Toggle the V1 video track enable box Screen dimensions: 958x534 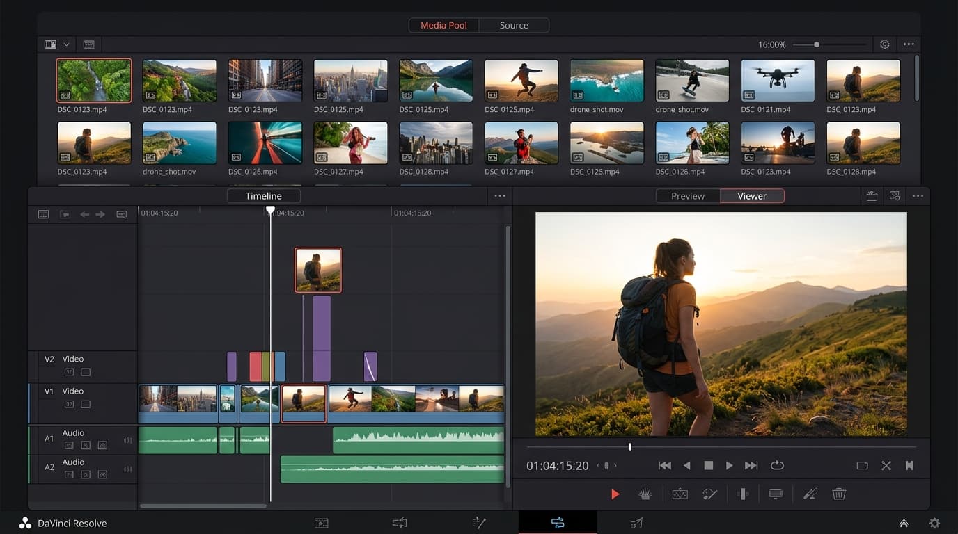[x=86, y=404]
